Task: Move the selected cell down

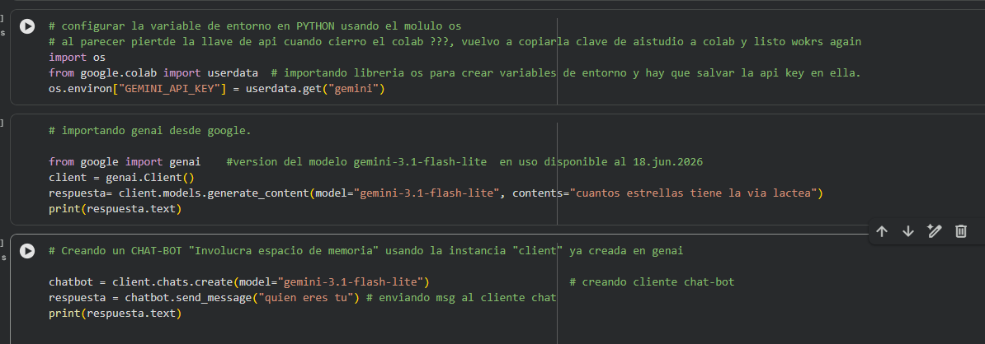Action: pyautogui.click(x=907, y=231)
